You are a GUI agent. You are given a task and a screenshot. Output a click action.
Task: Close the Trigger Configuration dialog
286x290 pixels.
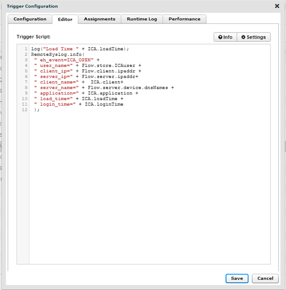click(x=277, y=6)
